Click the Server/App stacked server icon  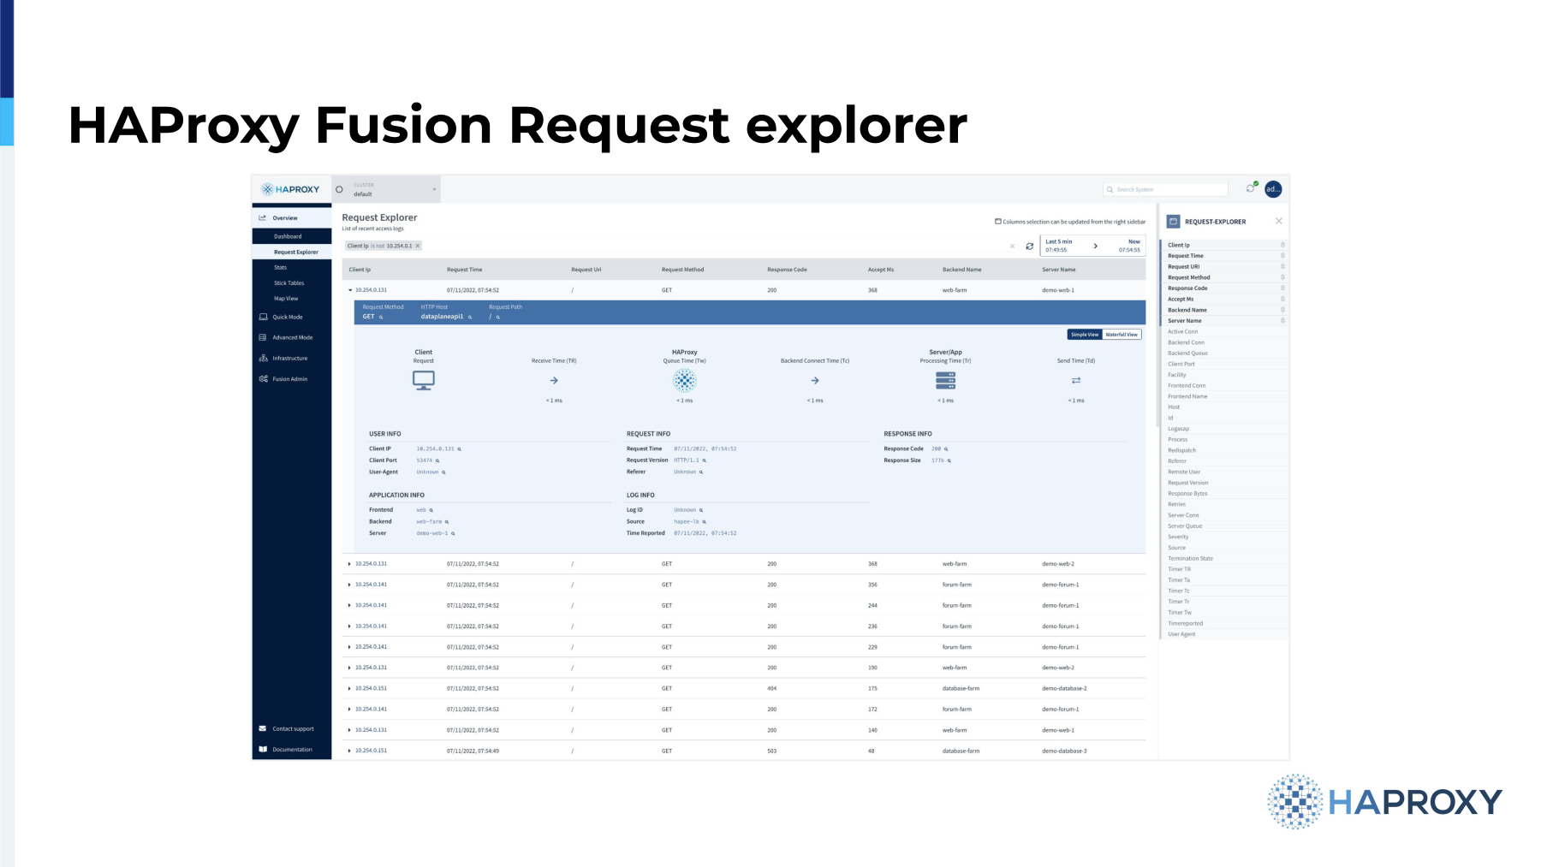click(946, 380)
